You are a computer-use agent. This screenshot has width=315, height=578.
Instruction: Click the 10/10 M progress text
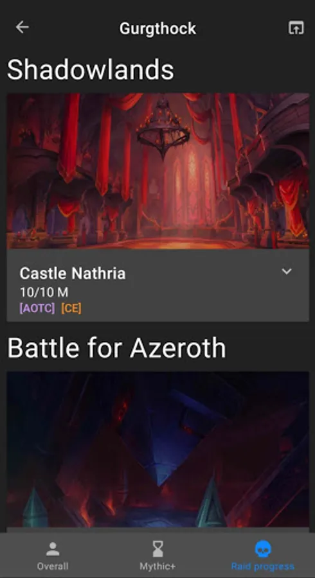44,293
